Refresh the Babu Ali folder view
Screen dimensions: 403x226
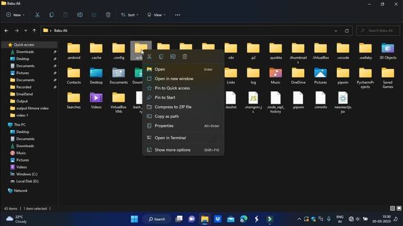pyautogui.click(x=347, y=31)
